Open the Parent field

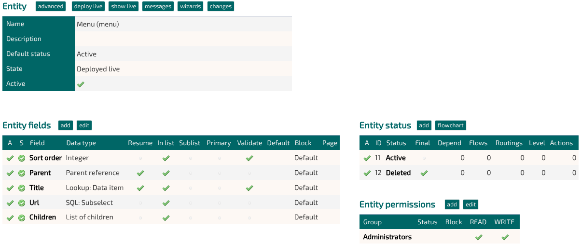[x=40, y=173]
